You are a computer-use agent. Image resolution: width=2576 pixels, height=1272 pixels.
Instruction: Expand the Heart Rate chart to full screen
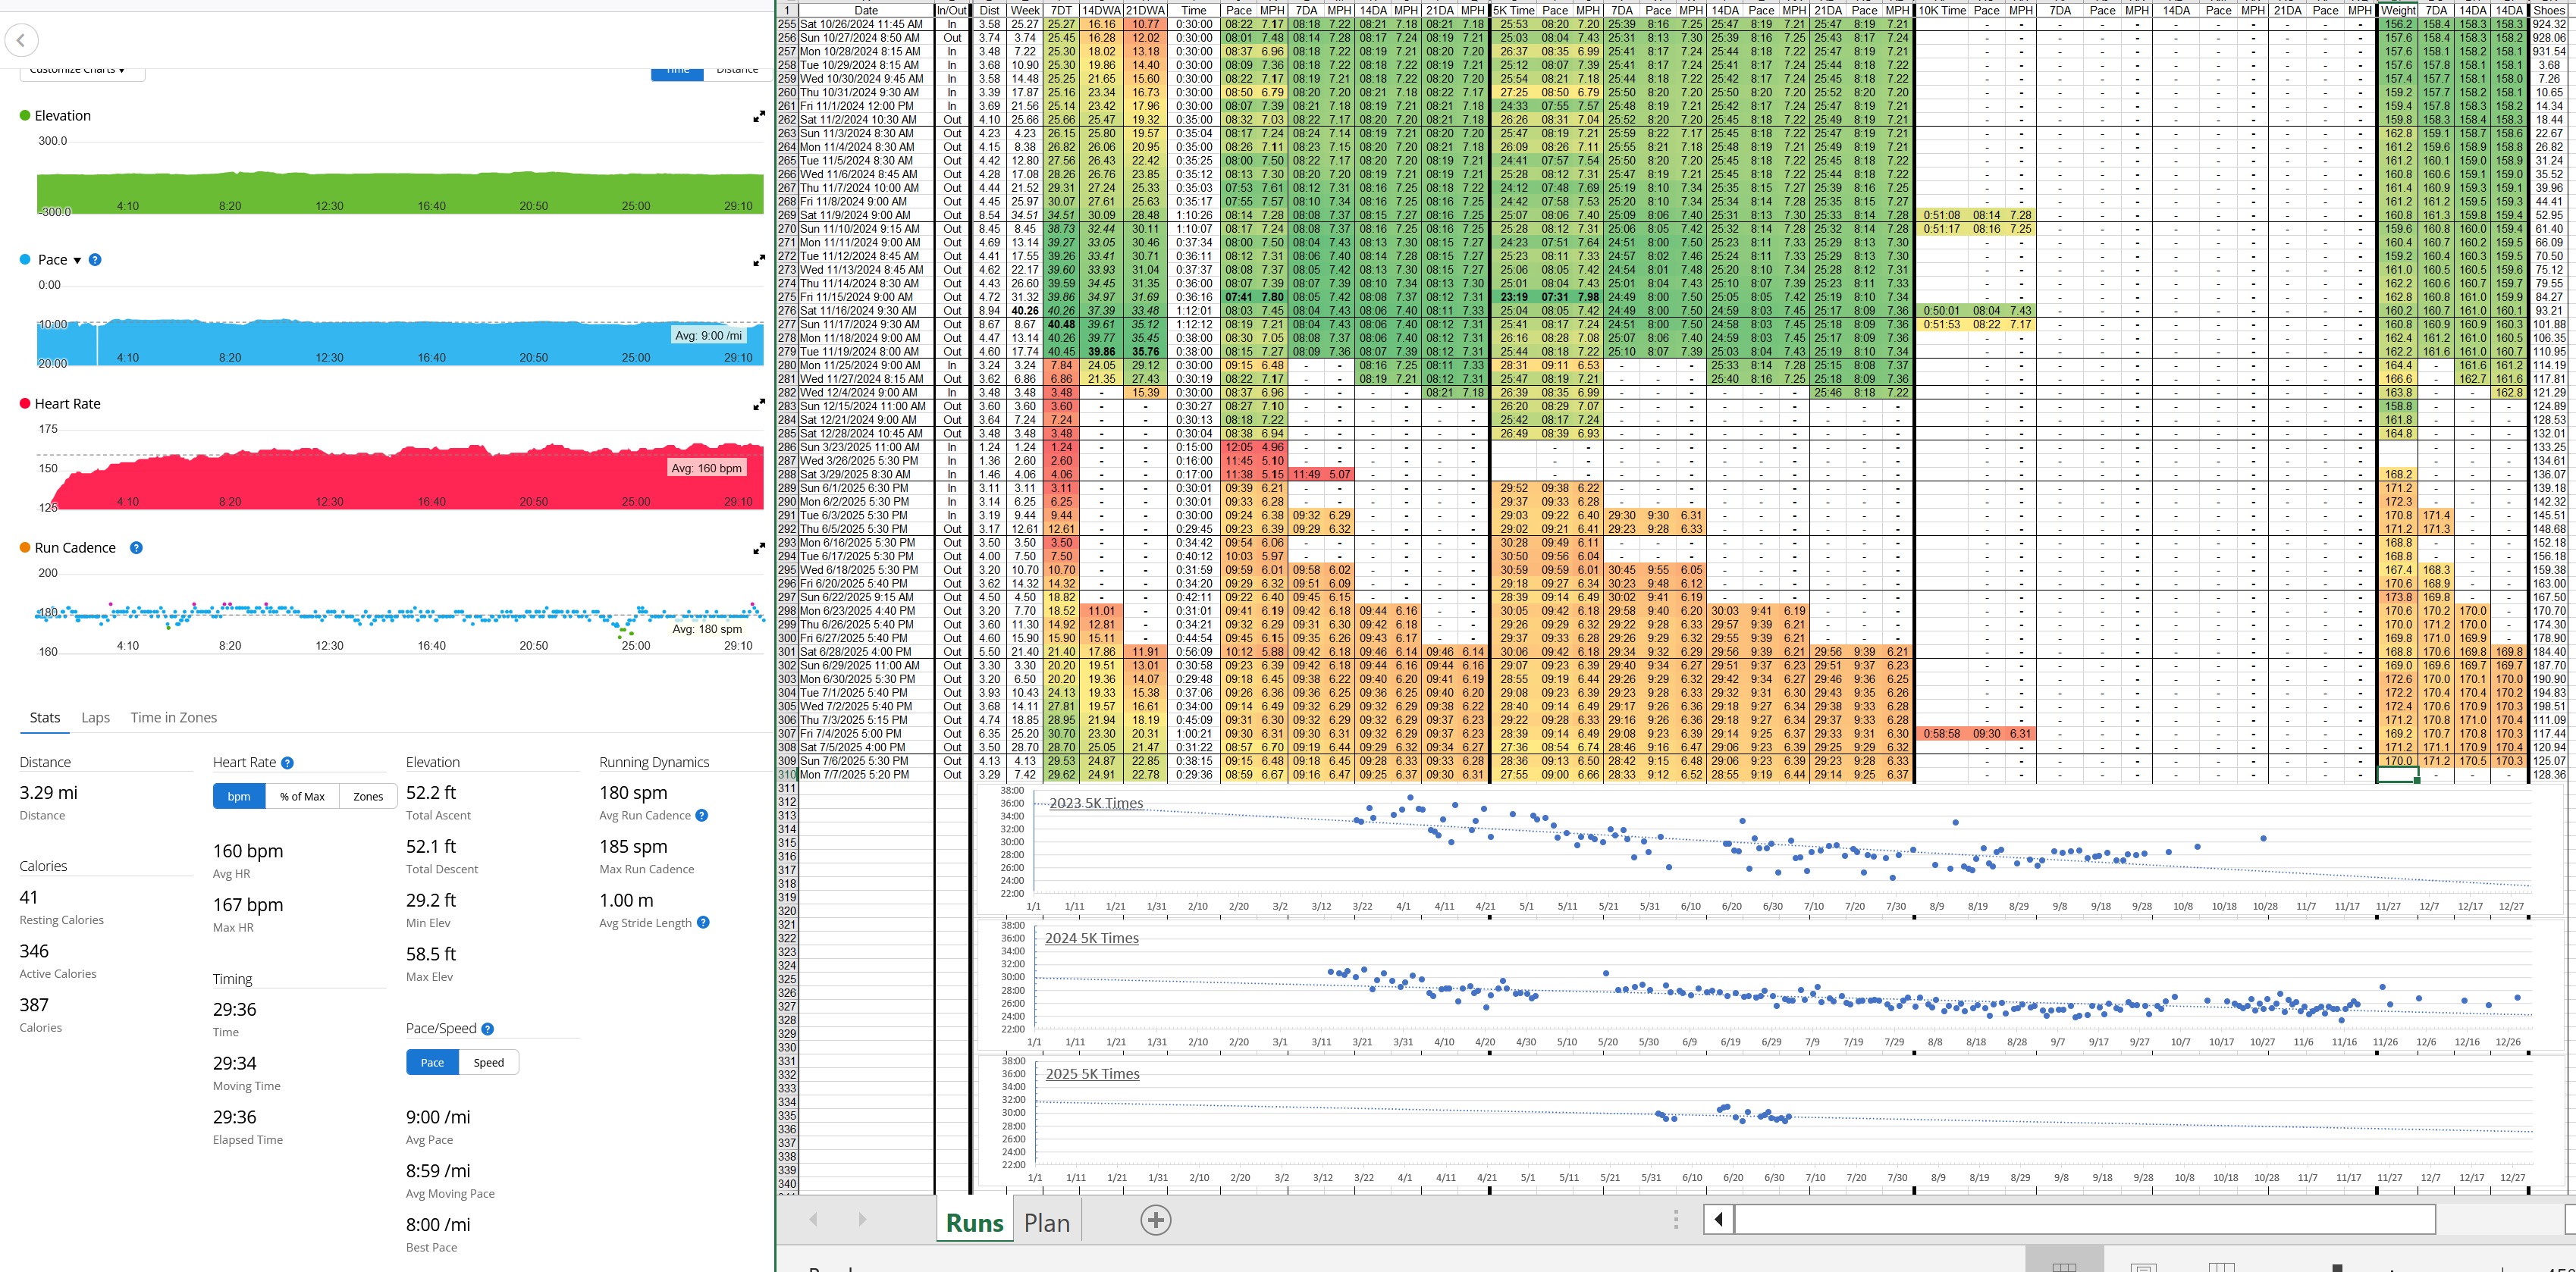point(759,405)
